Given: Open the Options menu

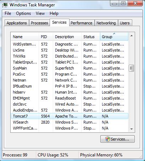Looking at the screenshot, I should point(23,13).
